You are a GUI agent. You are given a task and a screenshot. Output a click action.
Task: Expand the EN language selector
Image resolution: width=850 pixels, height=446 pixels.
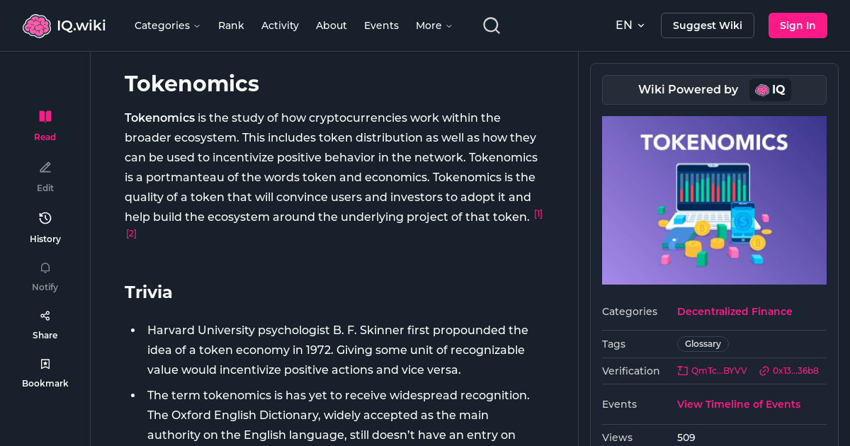(630, 25)
